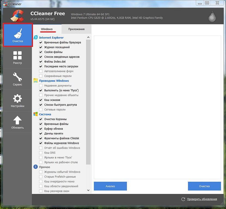Screen dimensions: 226x209
Task: Select the Прочее group heading
Action: click(x=44, y=167)
